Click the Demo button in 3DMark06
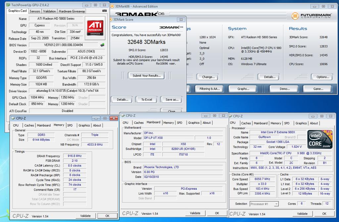Screen dimensions: 339x222 [284, 89]
